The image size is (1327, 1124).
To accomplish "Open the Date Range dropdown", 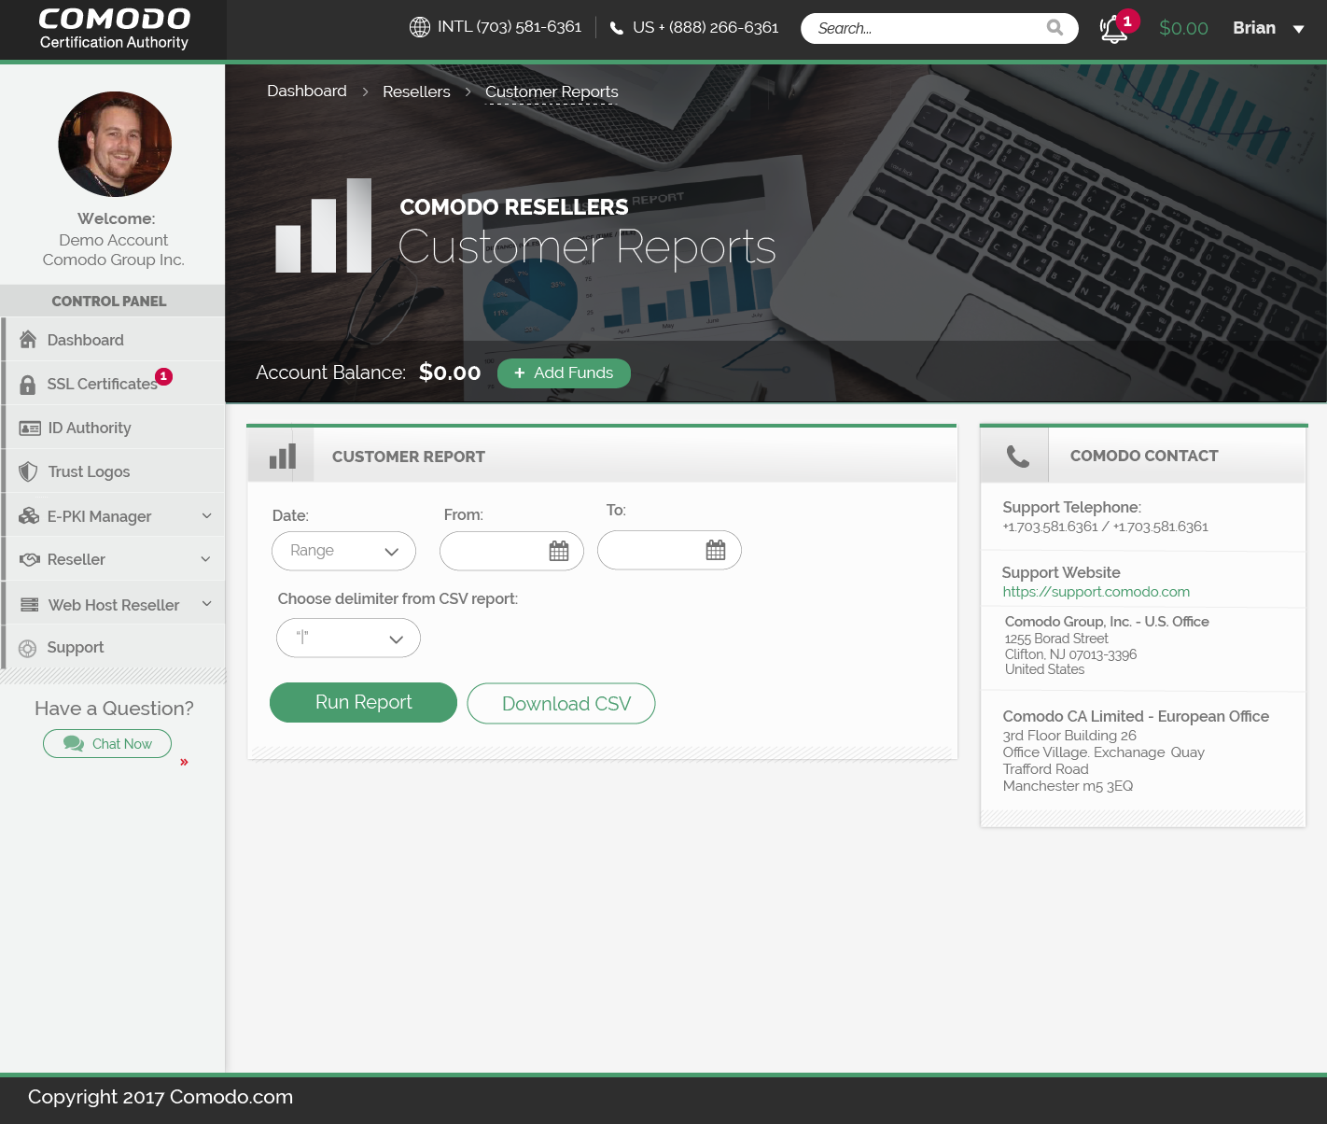I will 343,551.
